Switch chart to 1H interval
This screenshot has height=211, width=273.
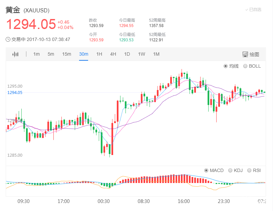(99, 54)
